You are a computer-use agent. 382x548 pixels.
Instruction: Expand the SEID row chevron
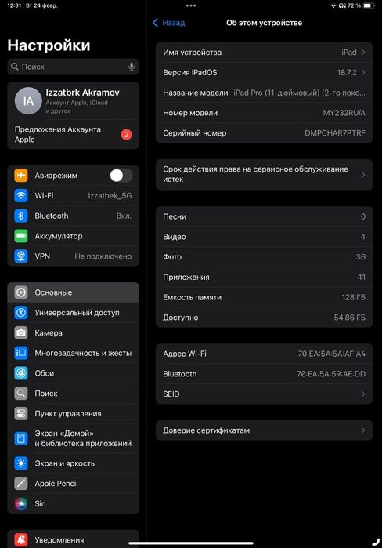363,394
